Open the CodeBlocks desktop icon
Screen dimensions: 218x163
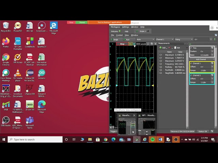[x=30, y=43]
